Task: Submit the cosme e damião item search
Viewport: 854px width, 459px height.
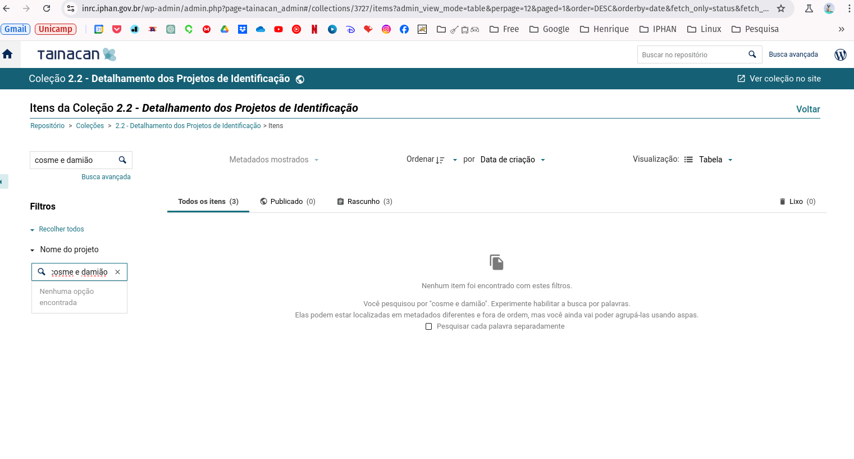Action: (x=122, y=160)
